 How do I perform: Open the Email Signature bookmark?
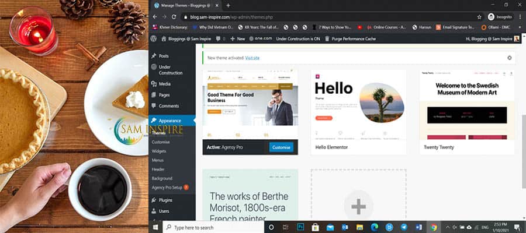click(x=455, y=27)
